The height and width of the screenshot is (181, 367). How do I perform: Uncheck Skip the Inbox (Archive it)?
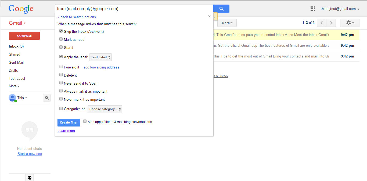[x=61, y=31]
